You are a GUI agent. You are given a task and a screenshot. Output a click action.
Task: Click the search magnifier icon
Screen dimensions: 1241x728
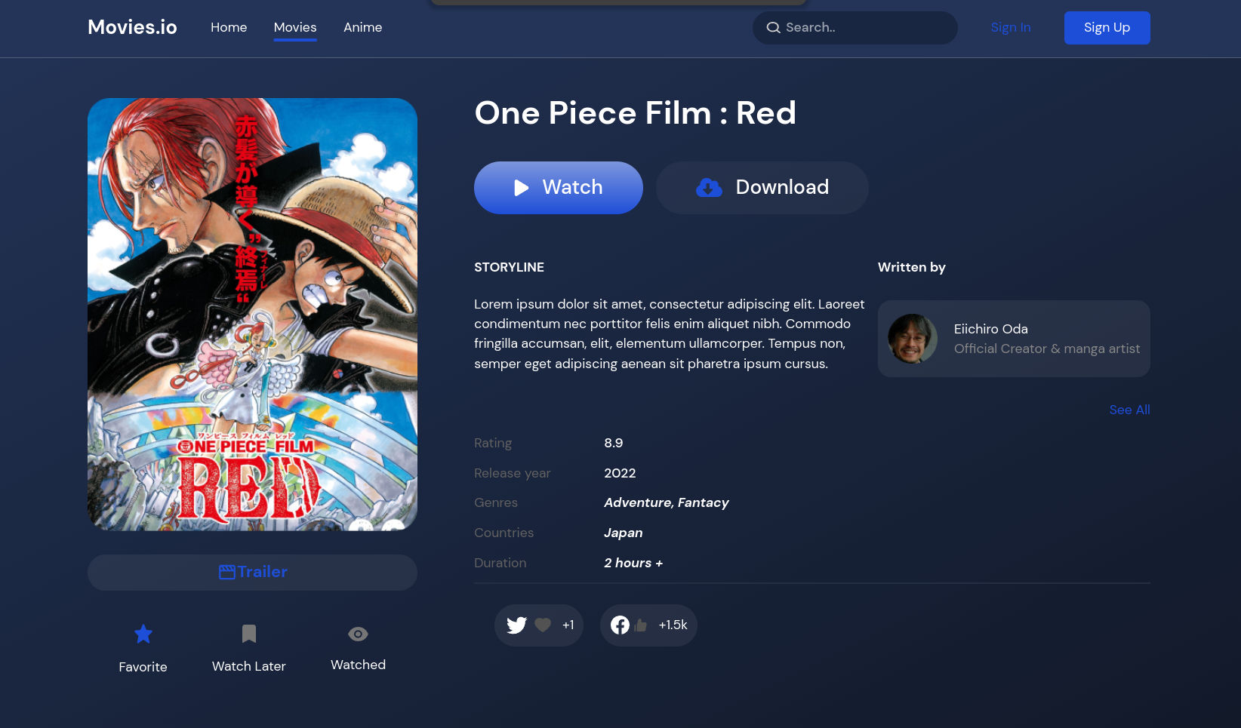click(x=774, y=28)
